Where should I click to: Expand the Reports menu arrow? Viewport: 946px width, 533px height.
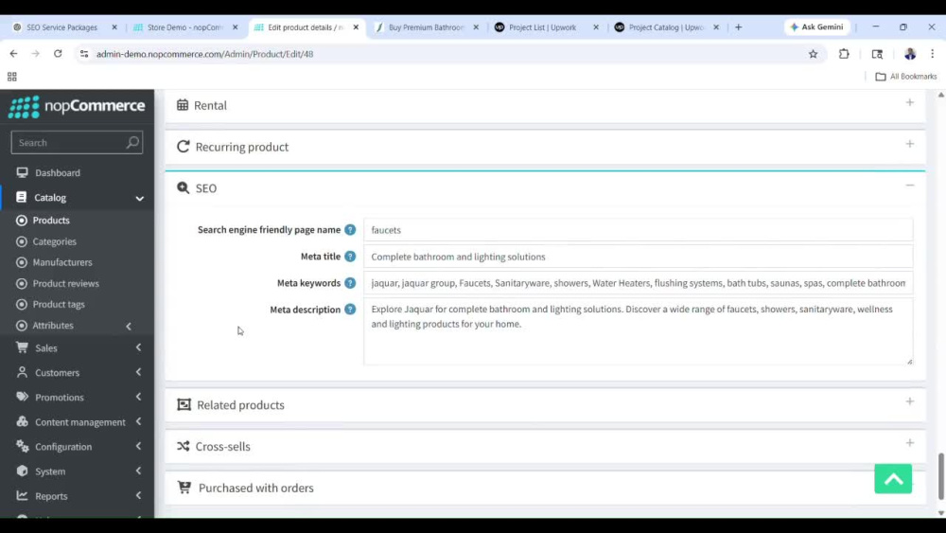pyautogui.click(x=139, y=495)
